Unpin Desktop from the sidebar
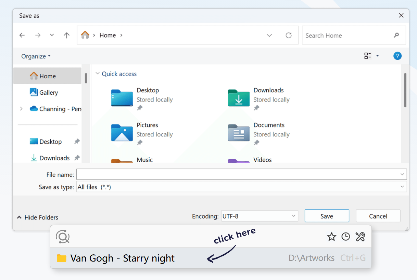Viewport: 417px width, 280px height. [77, 141]
